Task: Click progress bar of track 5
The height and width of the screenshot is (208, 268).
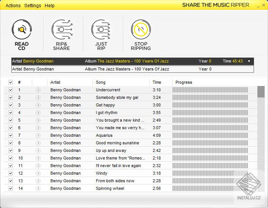Action: pos(210,120)
